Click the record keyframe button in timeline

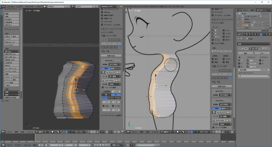(128, 145)
